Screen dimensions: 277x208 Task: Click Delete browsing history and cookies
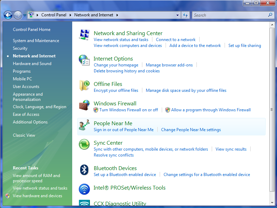click(127, 71)
